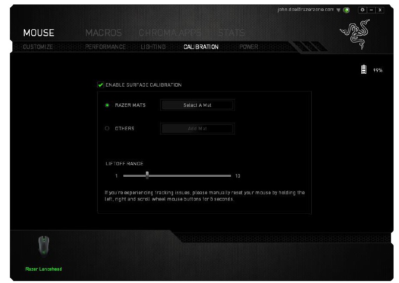Go to the Power sub-tab

tap(249, 47)
